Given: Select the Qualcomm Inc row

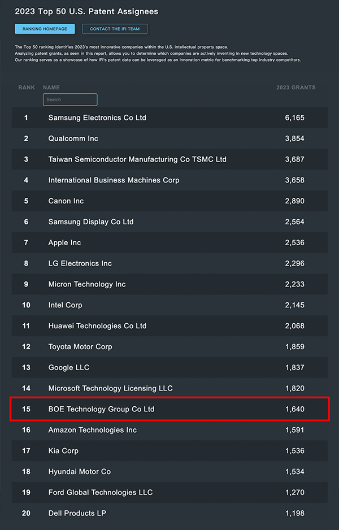Looking at the screenshot, I should (x=73, y=138).
